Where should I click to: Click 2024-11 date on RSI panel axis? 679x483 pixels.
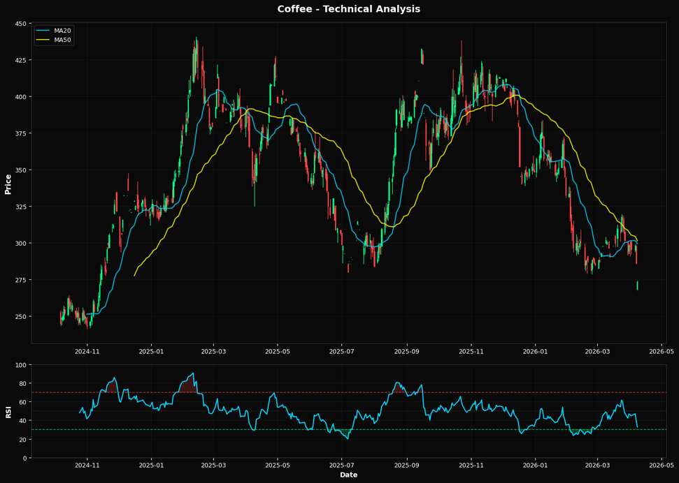pyautogui.click(x=87, y=466)
